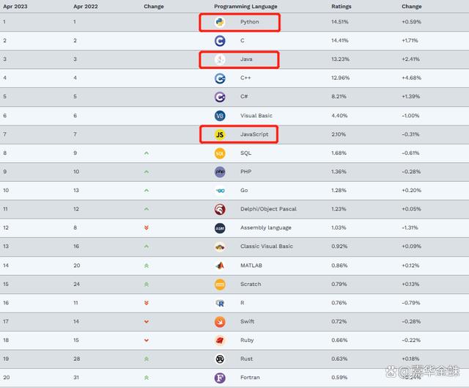469x388 pixels.
Task: Click the C++ logo icon
Action: 220,78
